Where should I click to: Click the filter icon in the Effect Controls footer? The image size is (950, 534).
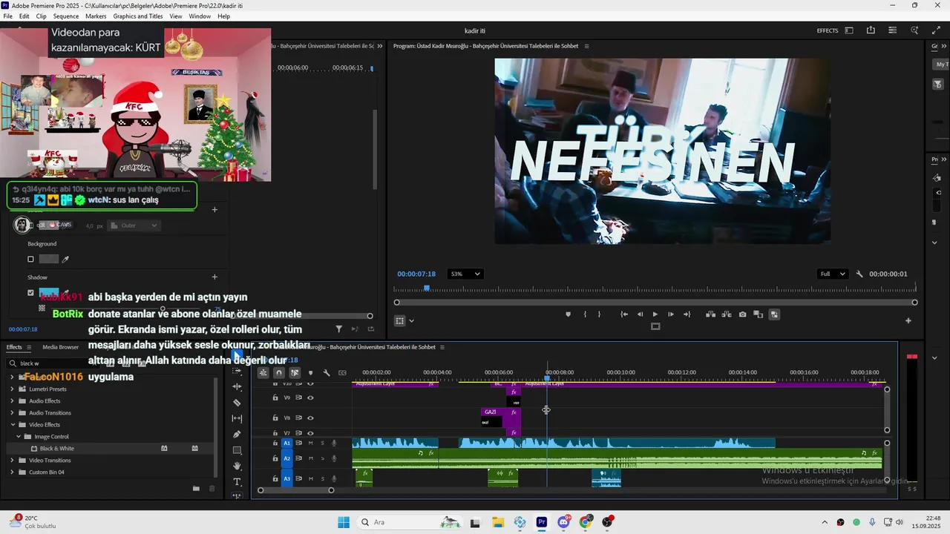[x=339, y=329]
